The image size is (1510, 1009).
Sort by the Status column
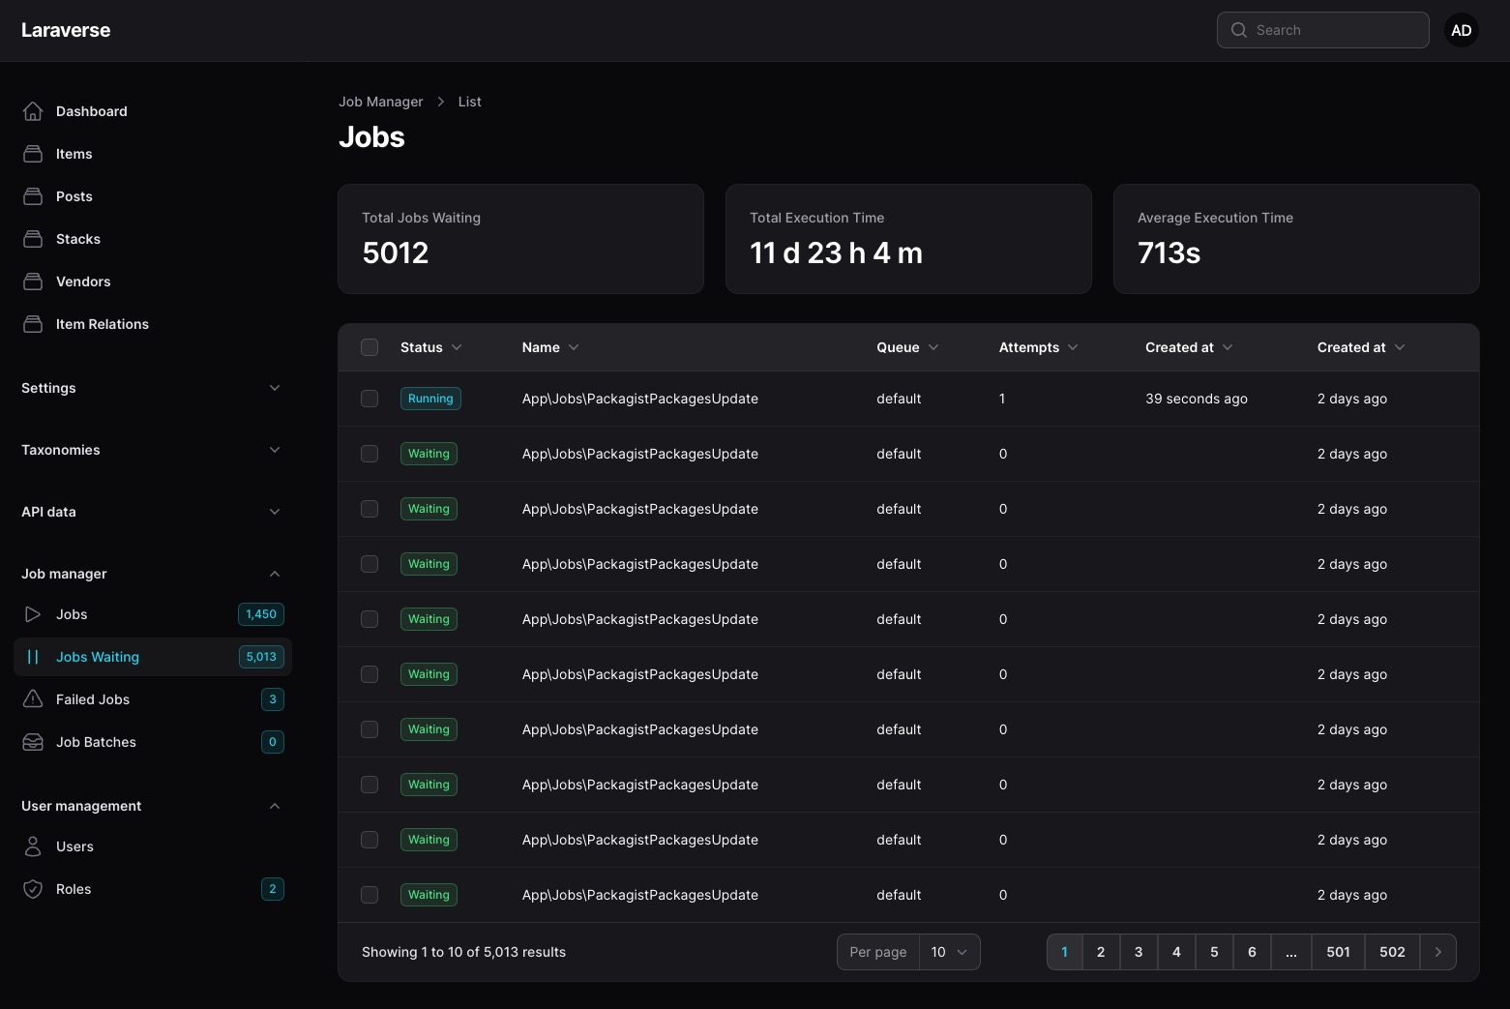[431, 347]
